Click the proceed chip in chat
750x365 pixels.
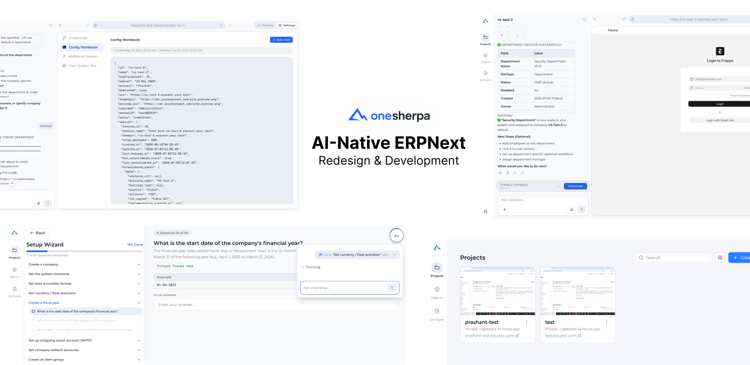click(46, 126)
